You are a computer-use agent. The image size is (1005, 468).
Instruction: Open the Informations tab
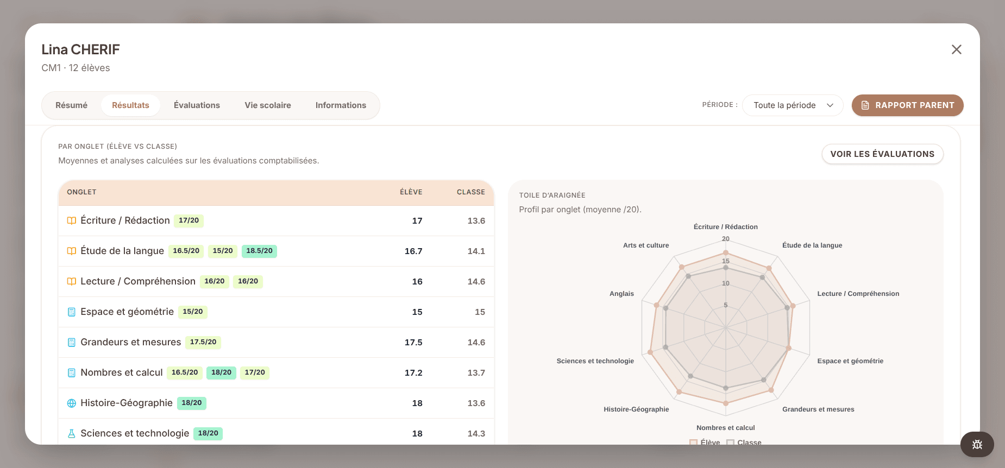pyautogui.click(x=341, y=105)
